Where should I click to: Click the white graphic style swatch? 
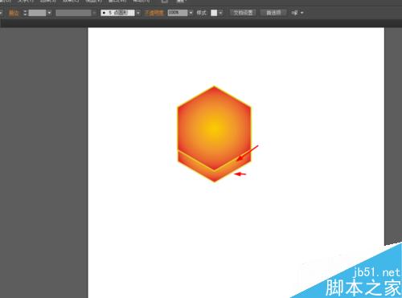pos(214,13)
